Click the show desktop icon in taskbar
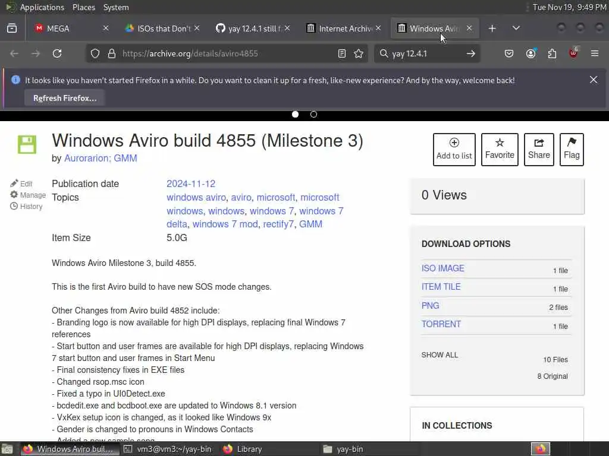 click(x=7, y=449)
